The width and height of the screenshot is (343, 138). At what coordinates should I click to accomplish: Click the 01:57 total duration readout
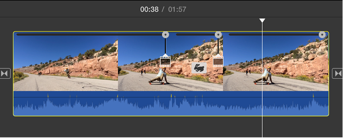(177, 9)
